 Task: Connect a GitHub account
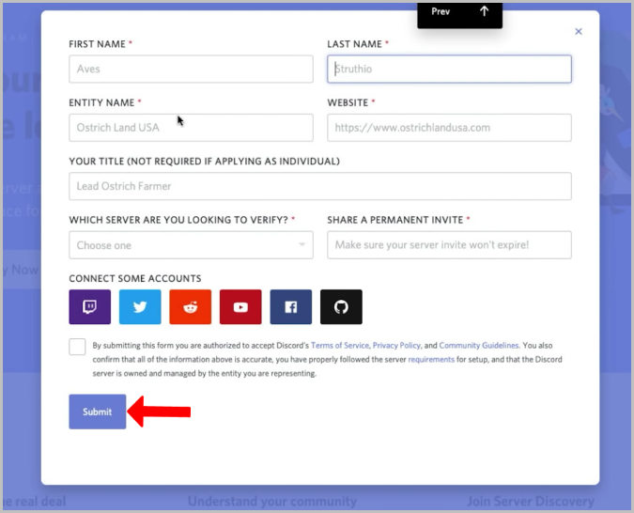(x=341, y=306)
